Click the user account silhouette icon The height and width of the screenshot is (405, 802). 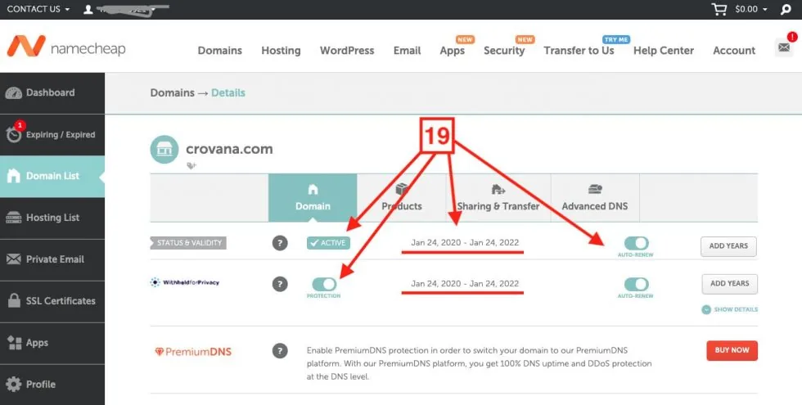click(88, 9)
